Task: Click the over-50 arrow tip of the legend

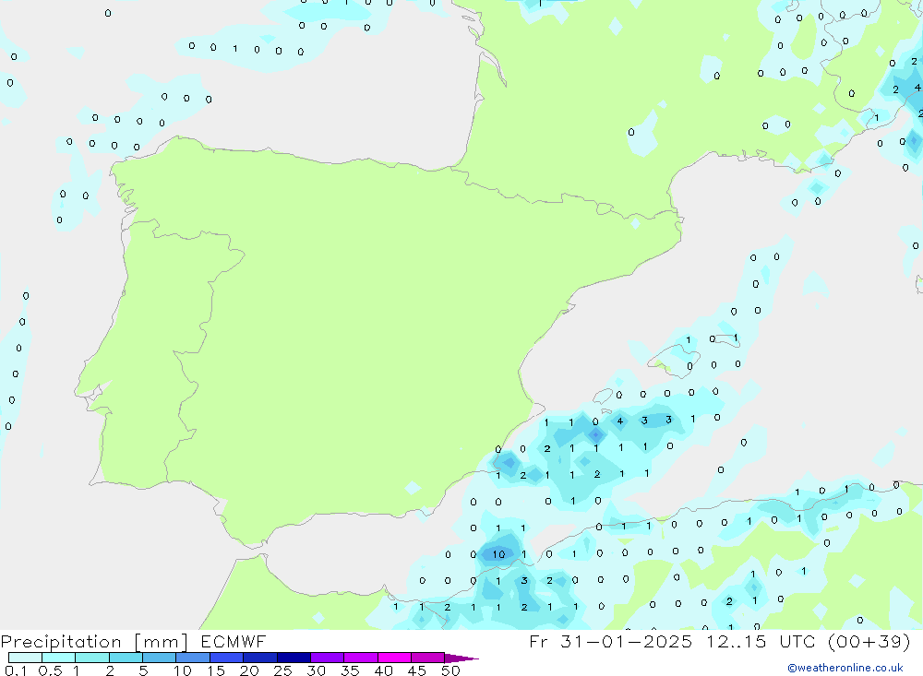Action: coord(461,658)
